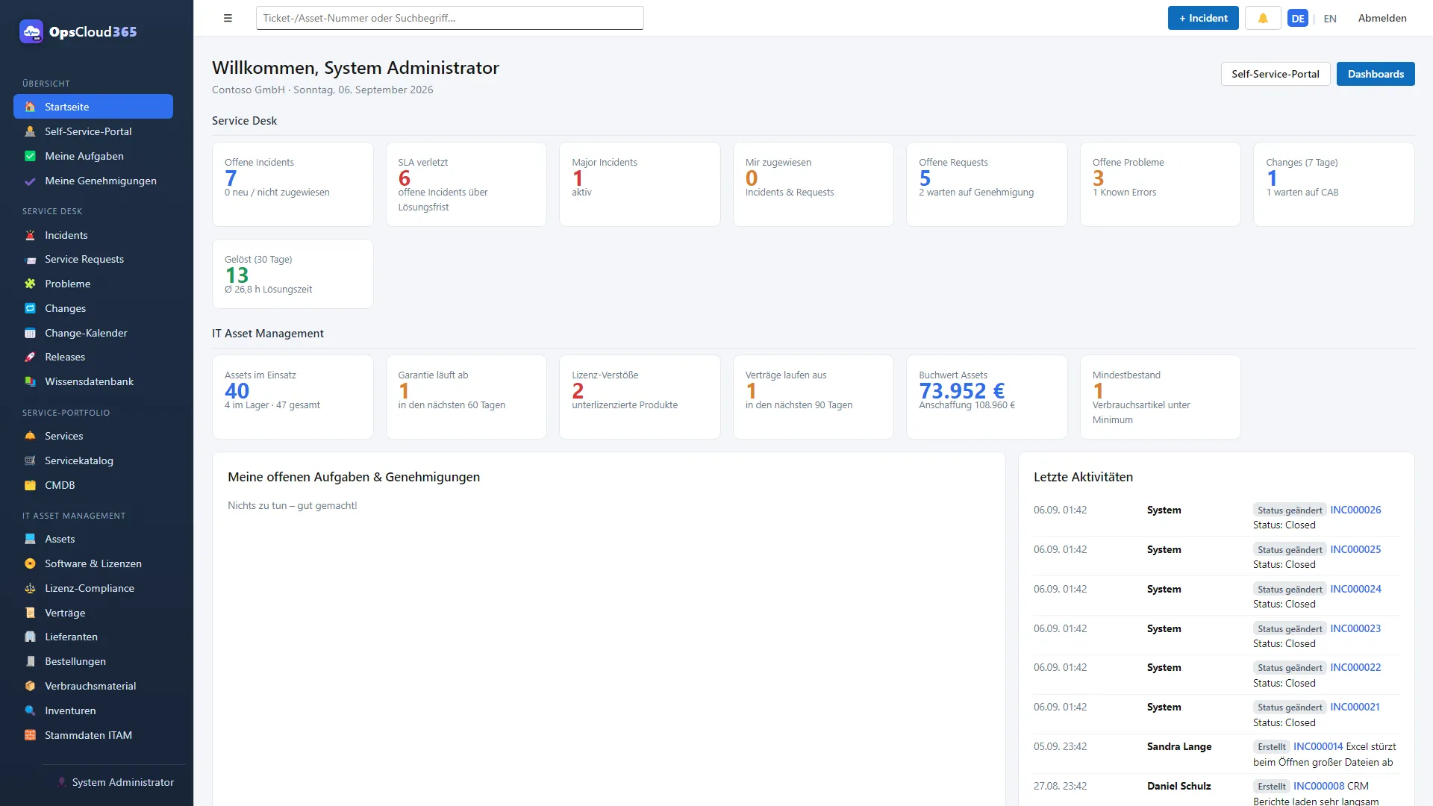
Task: Open the Self-Service-Portal header button
Action: coord(1276,74)
